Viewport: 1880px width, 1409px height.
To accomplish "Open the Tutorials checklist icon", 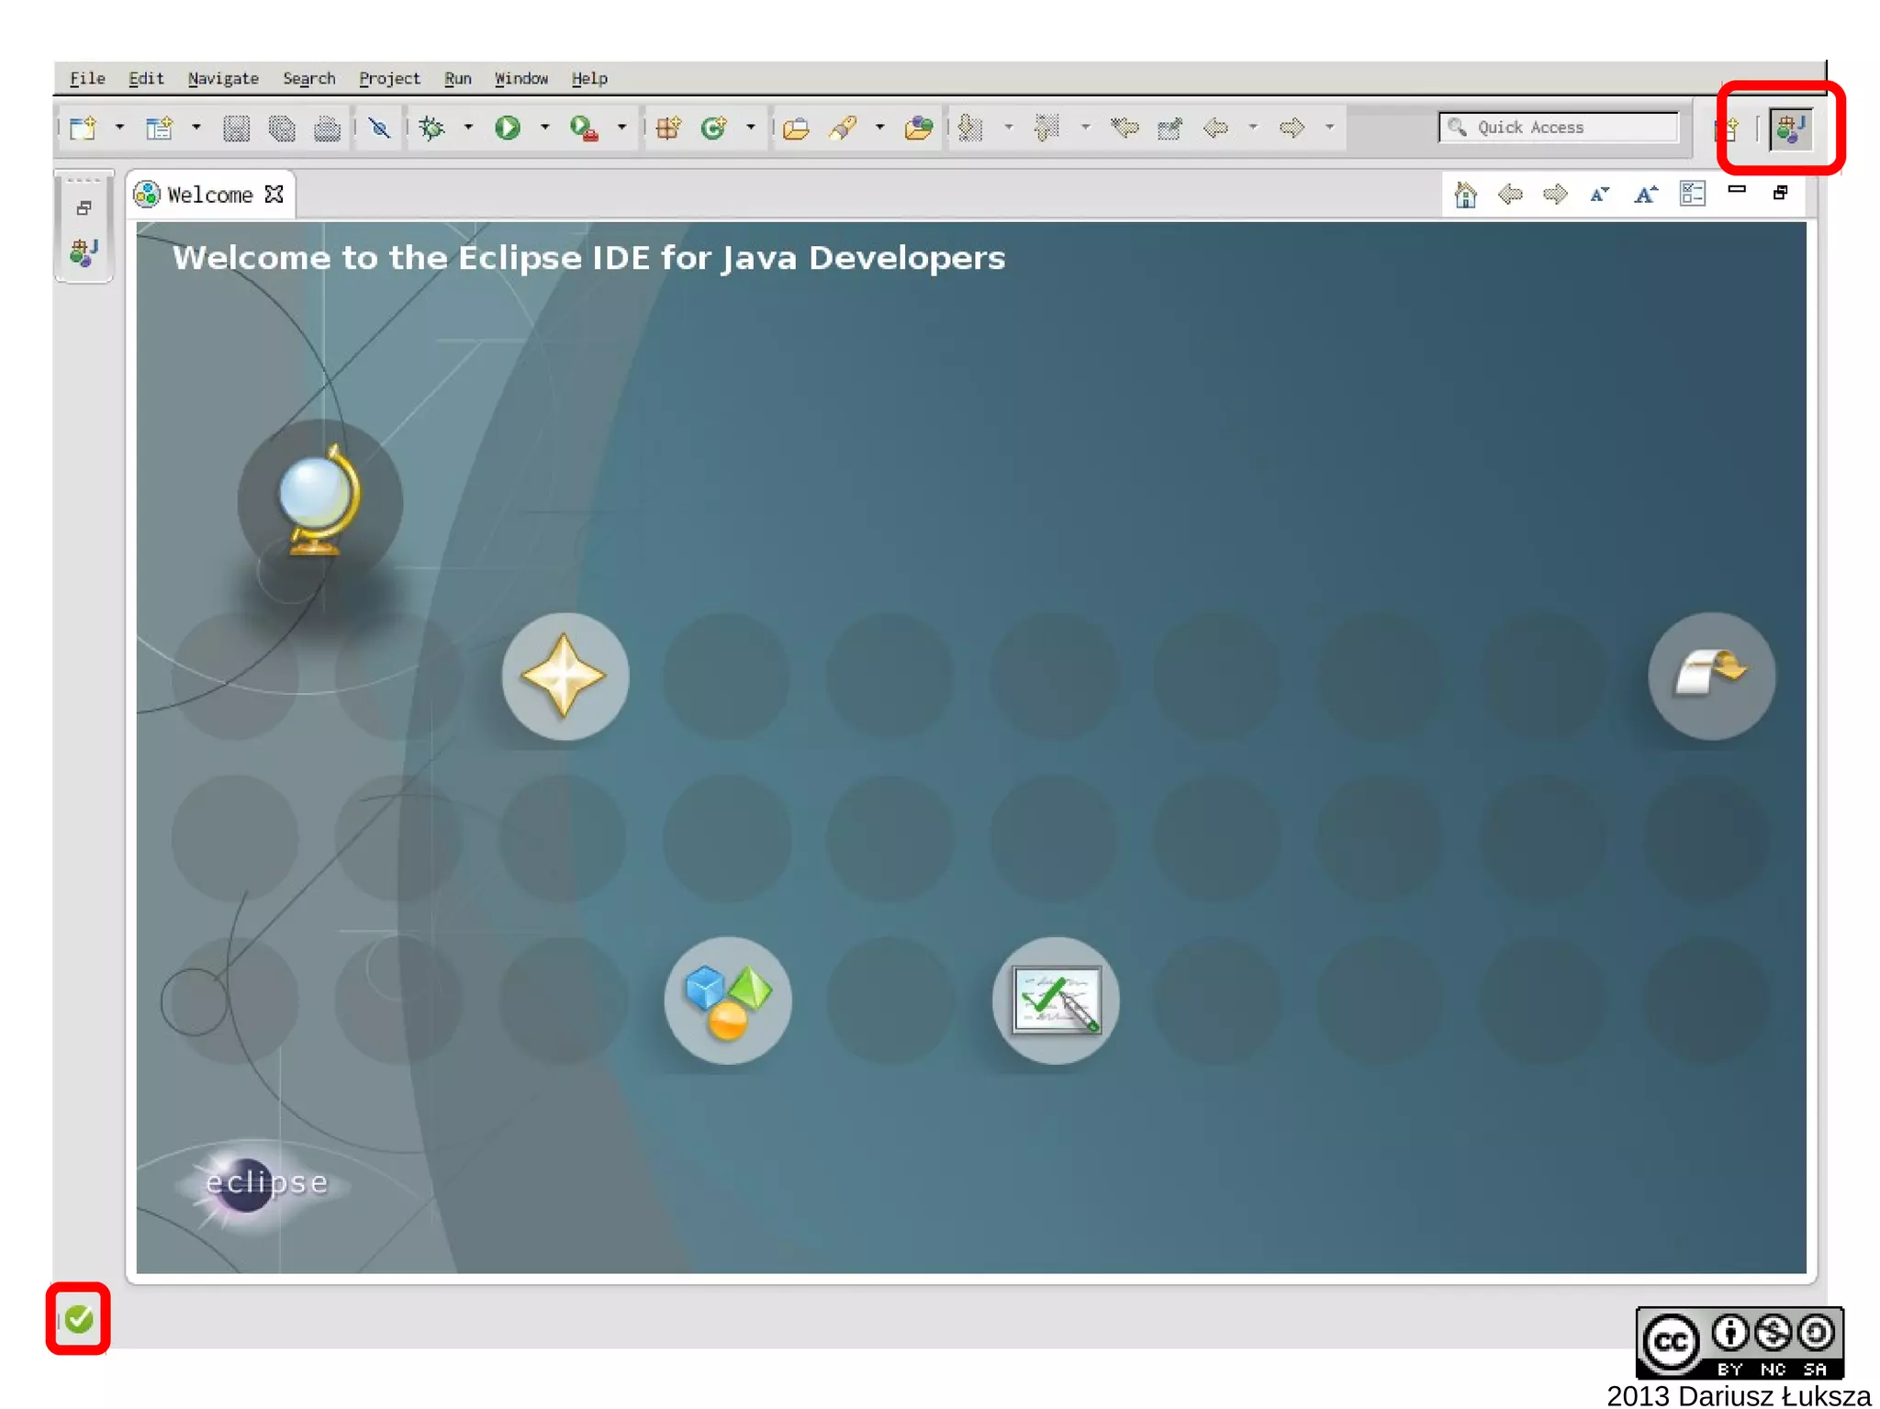I will pyautogui.click(x=1056, y=1000).
